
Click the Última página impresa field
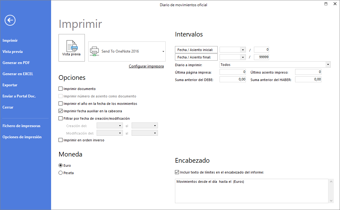(x=233, y=72)
